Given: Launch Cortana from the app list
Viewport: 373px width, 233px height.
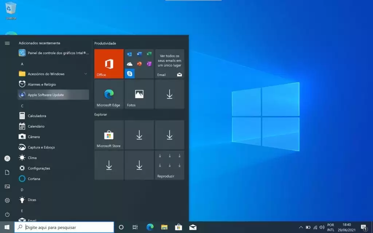Looking at the screenshot, I should [x=54, y=178].
